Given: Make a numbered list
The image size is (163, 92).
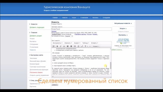Looking at the screenshot, I should tap(78, 46).
